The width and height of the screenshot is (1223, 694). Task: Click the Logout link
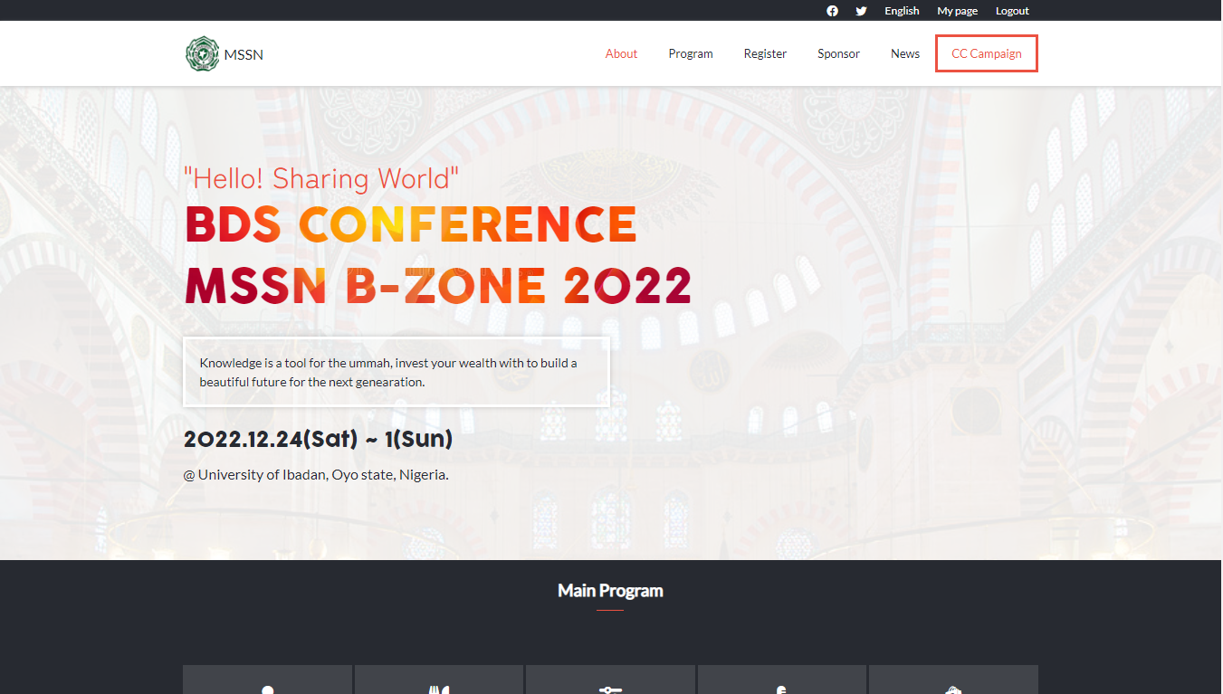coord(1012,11)
